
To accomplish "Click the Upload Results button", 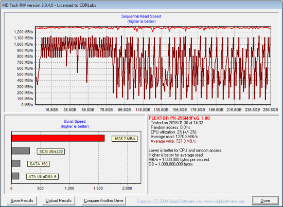I will (59, 200).
